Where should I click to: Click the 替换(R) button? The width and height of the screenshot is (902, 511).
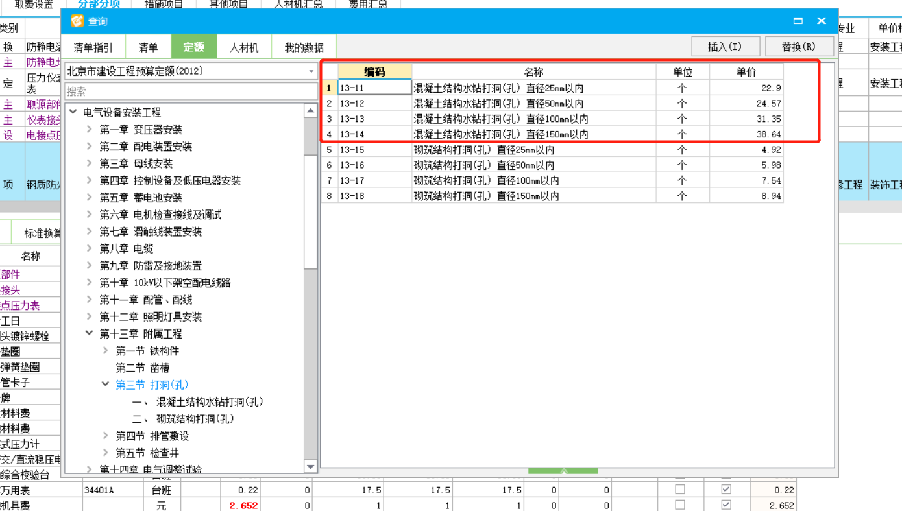[799, 47]
